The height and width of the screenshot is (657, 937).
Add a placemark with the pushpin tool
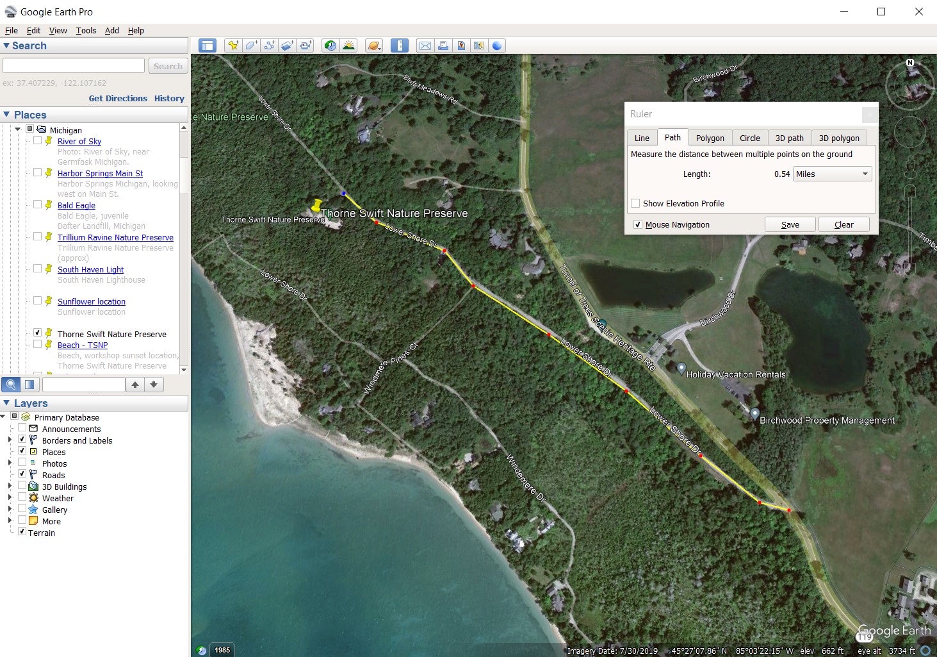[233, 46]
